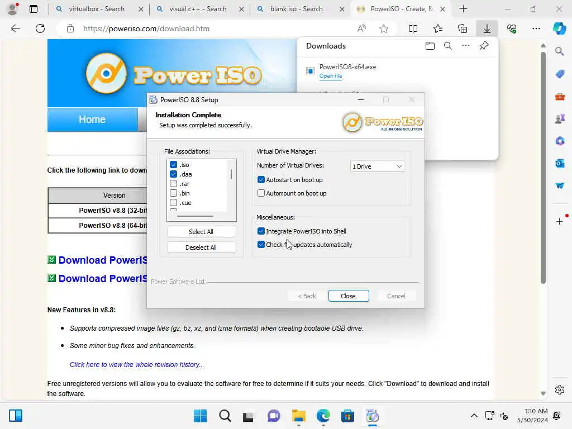Close the PowerISO setup wizard
Viewport: 572px width, 429px height.
349,296
